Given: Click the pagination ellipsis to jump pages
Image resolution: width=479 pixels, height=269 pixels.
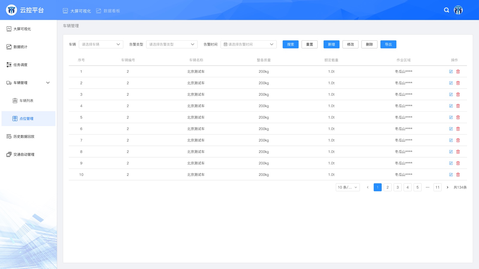Looking at the screenshot, I should 428,187.
